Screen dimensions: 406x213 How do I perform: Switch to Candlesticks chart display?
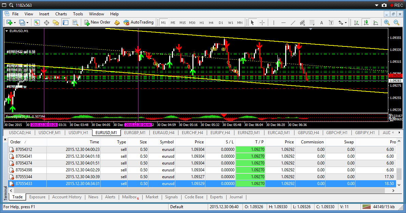(x=366, y=23)
